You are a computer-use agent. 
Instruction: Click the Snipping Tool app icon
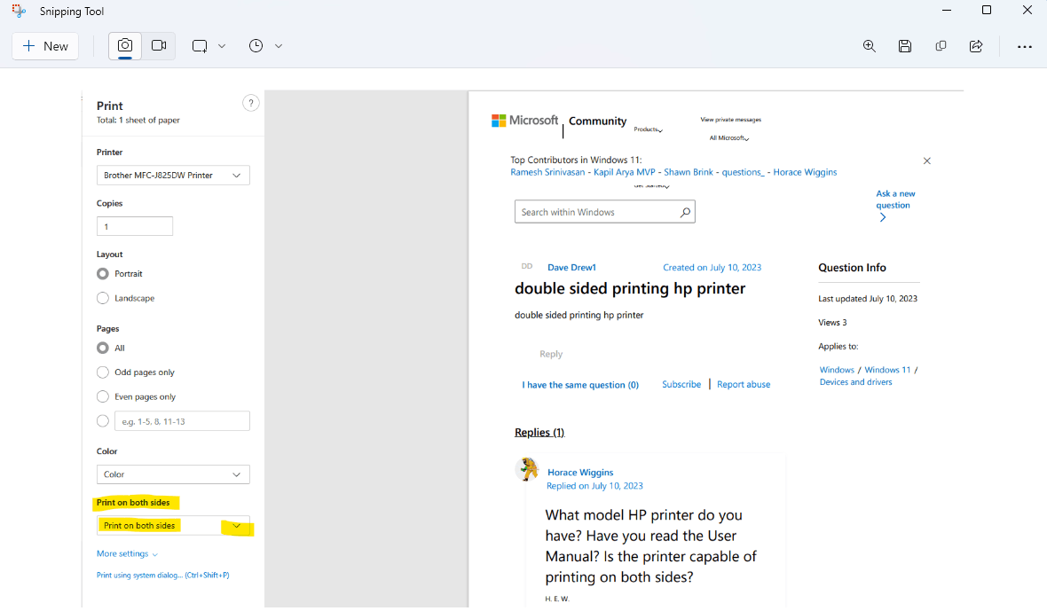pyautogui.click(x=19, y=11)
